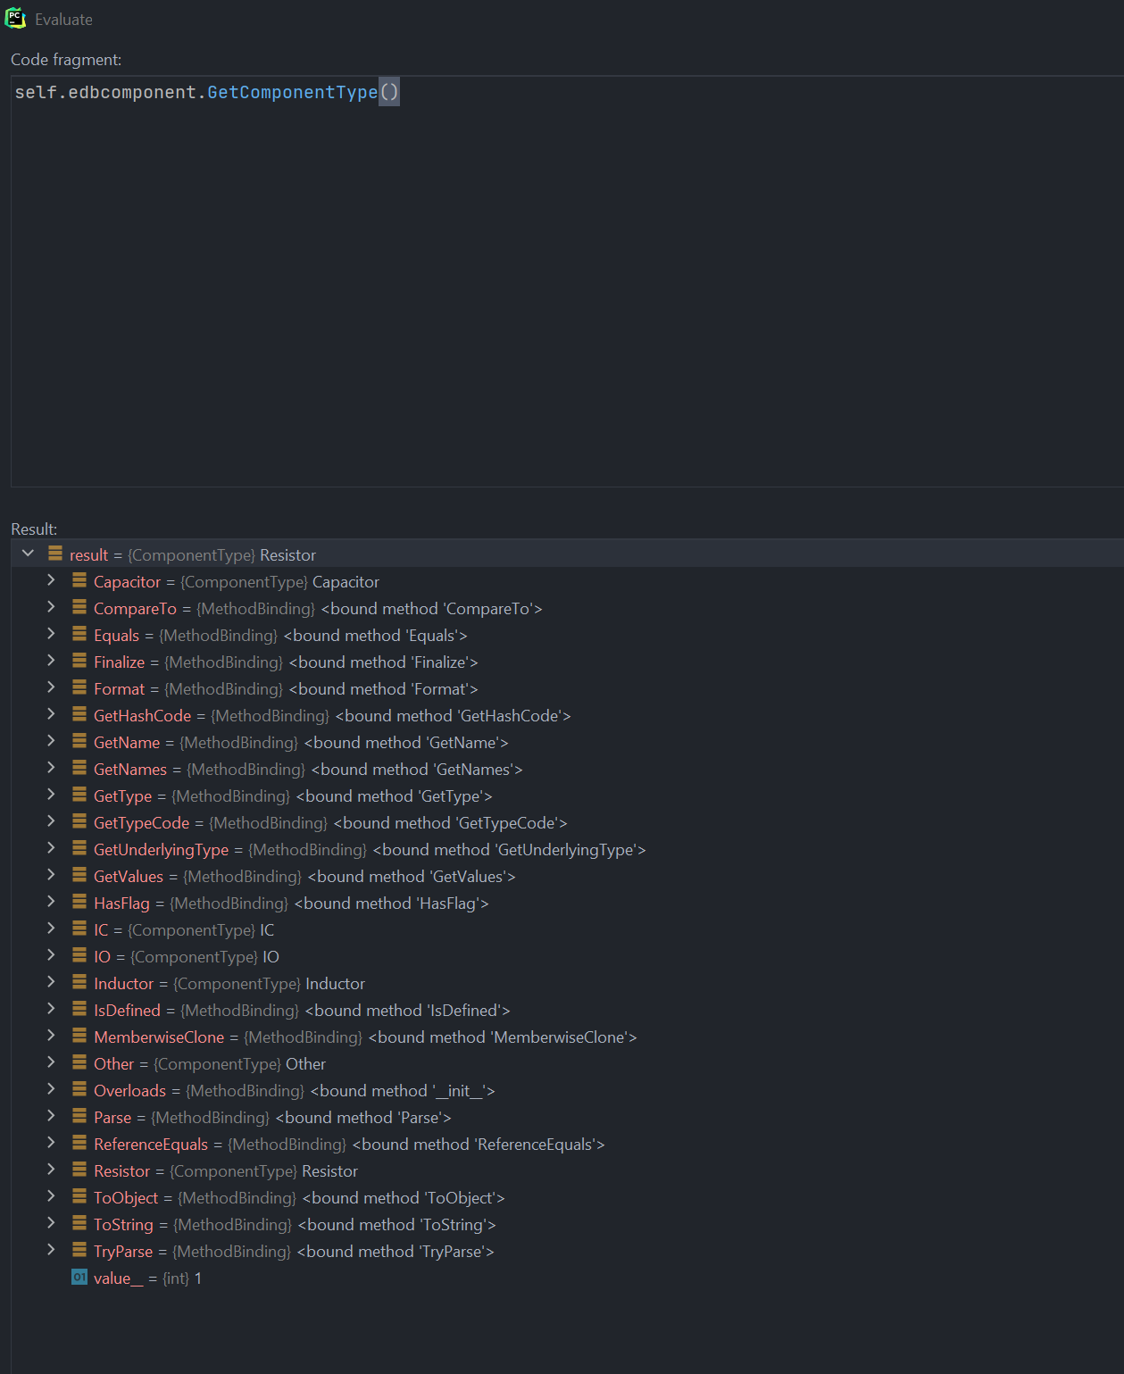Click the variable icon next to result
This screenshot has height=1374, width=1124.
coord(54,554)
